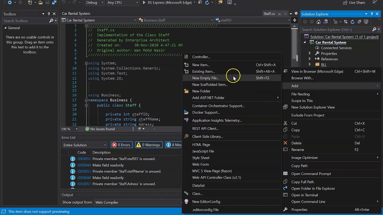The height and width of the screenshot is (215, 383).
Task: Choose Rename in context menu
Action: pyautogui.click(x=332, y=150)
